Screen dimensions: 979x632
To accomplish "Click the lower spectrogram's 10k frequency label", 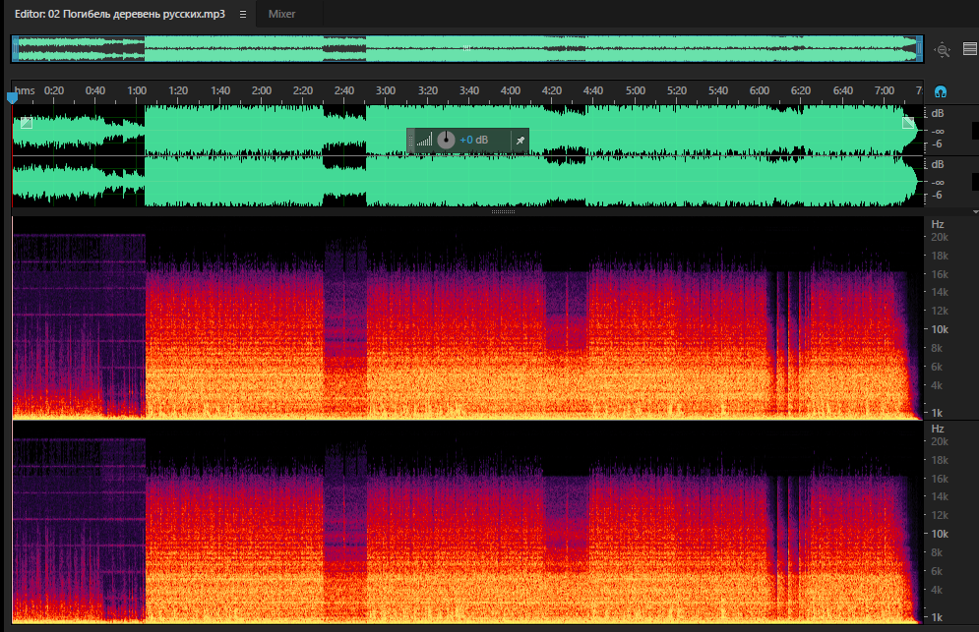I will click(940, 534).
